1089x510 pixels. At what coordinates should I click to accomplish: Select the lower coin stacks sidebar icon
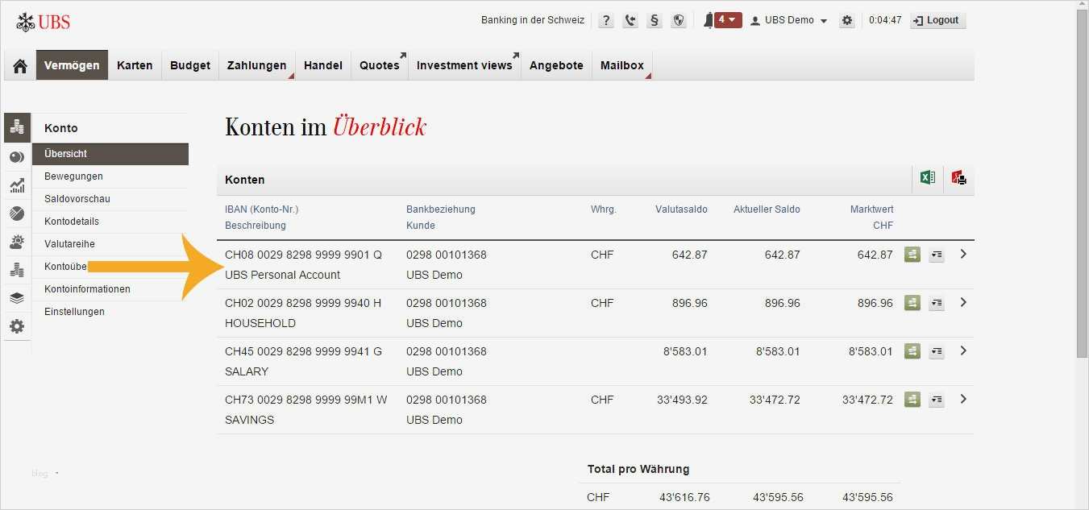pos(17,270)
